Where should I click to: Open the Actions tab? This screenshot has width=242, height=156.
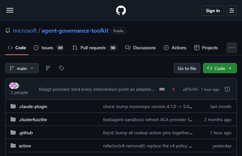click(x=175, y=48)
